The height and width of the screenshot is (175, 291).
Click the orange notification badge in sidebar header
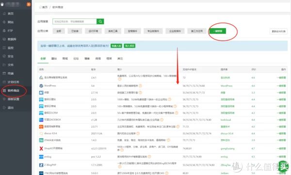pos(29,4)
